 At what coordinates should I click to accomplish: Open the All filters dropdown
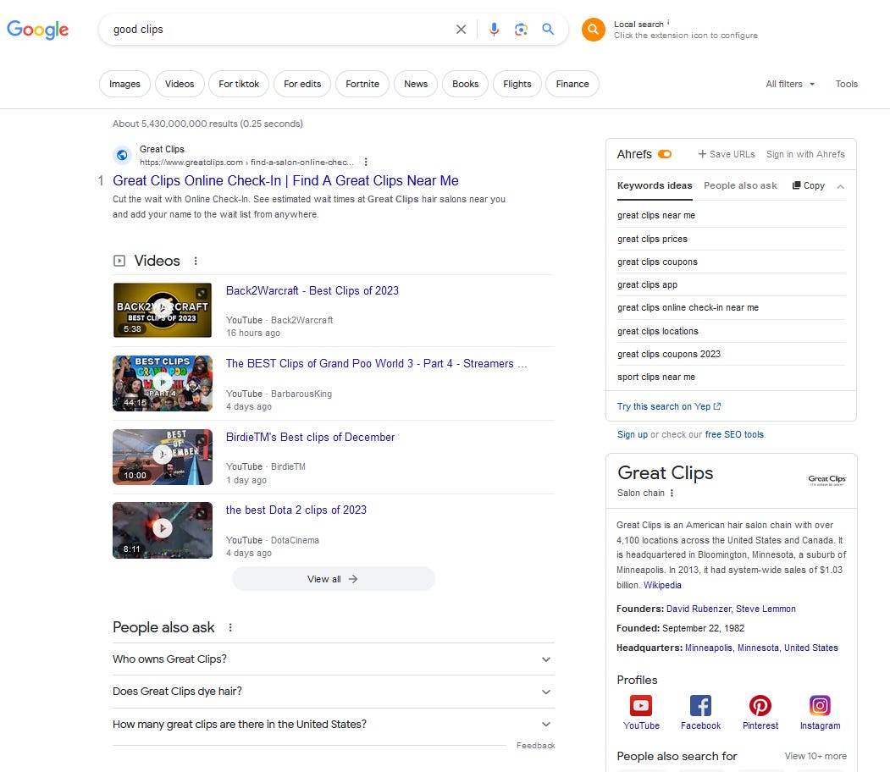(x=790, y=84)
